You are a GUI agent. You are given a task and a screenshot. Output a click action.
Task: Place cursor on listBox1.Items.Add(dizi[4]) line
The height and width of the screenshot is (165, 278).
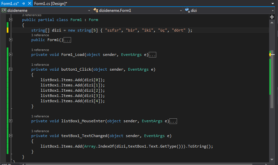click(x=73, y=101)
